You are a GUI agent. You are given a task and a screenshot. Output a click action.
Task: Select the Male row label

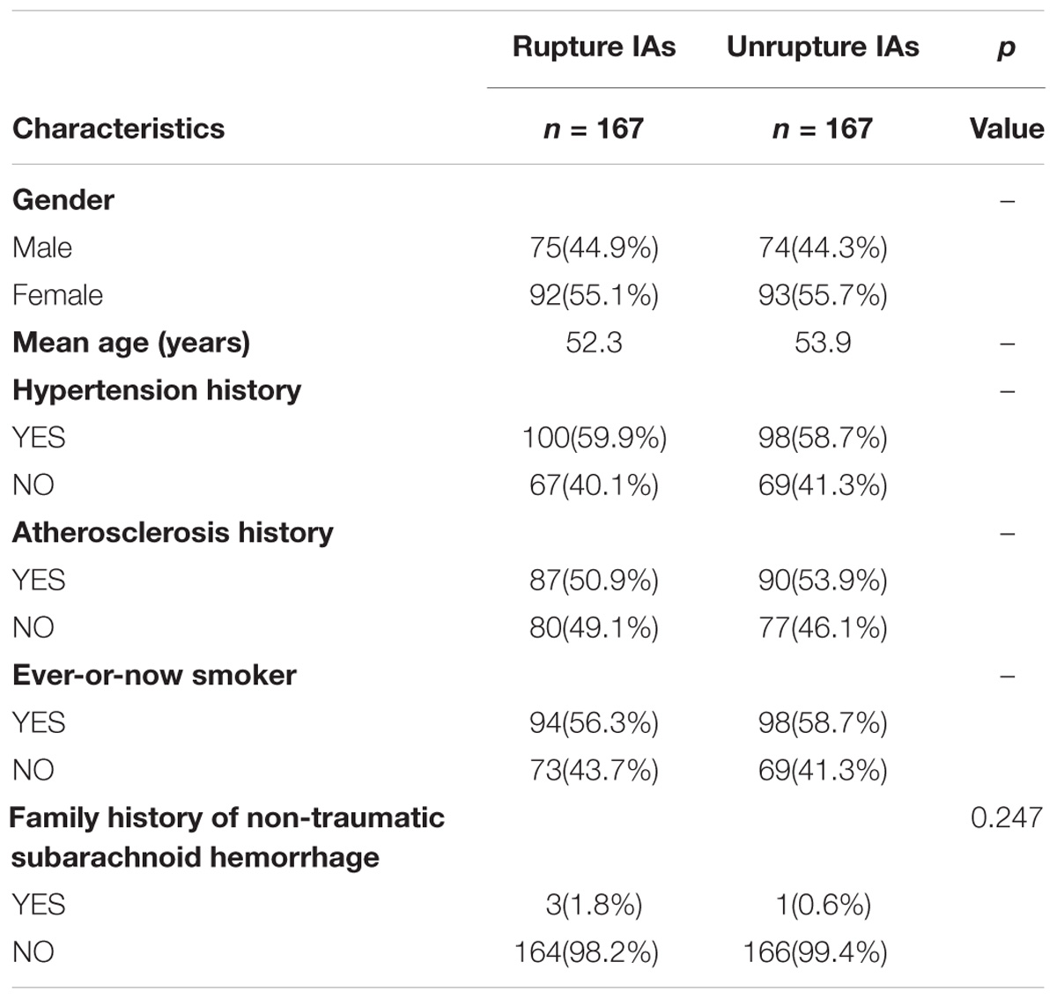coord(42,248)
